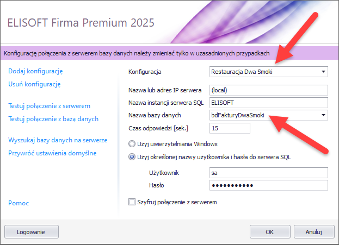Restore defaults with Przywróć ustawienia domyślne
Viewport: 339px width, 245px height.
(x=52, y=153)
